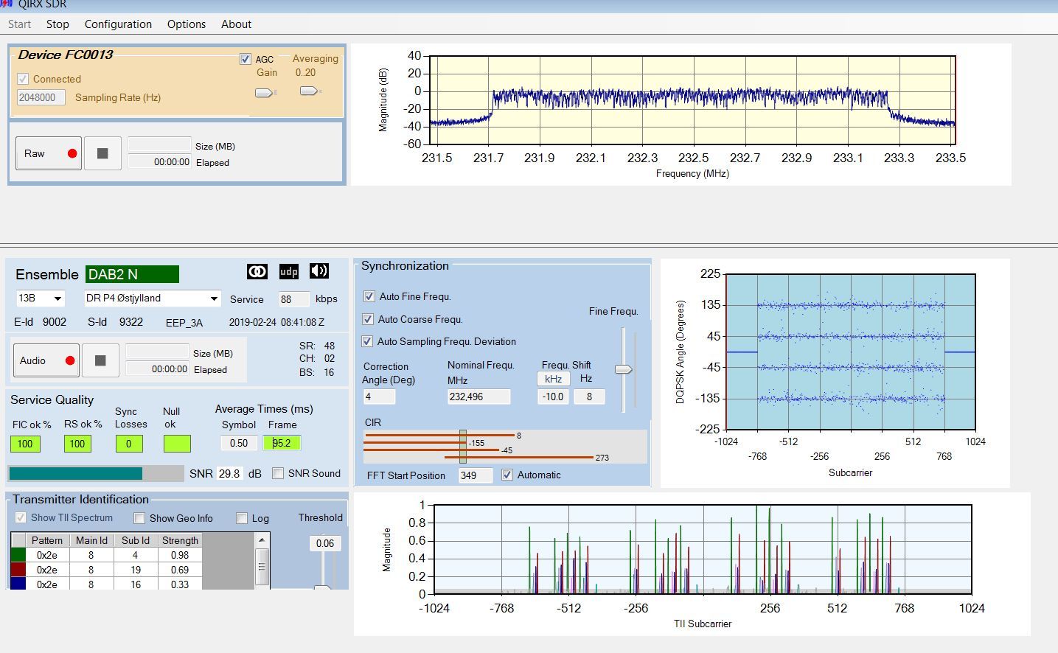
Task: Click Stop in the menu bar
Action: 58,24
